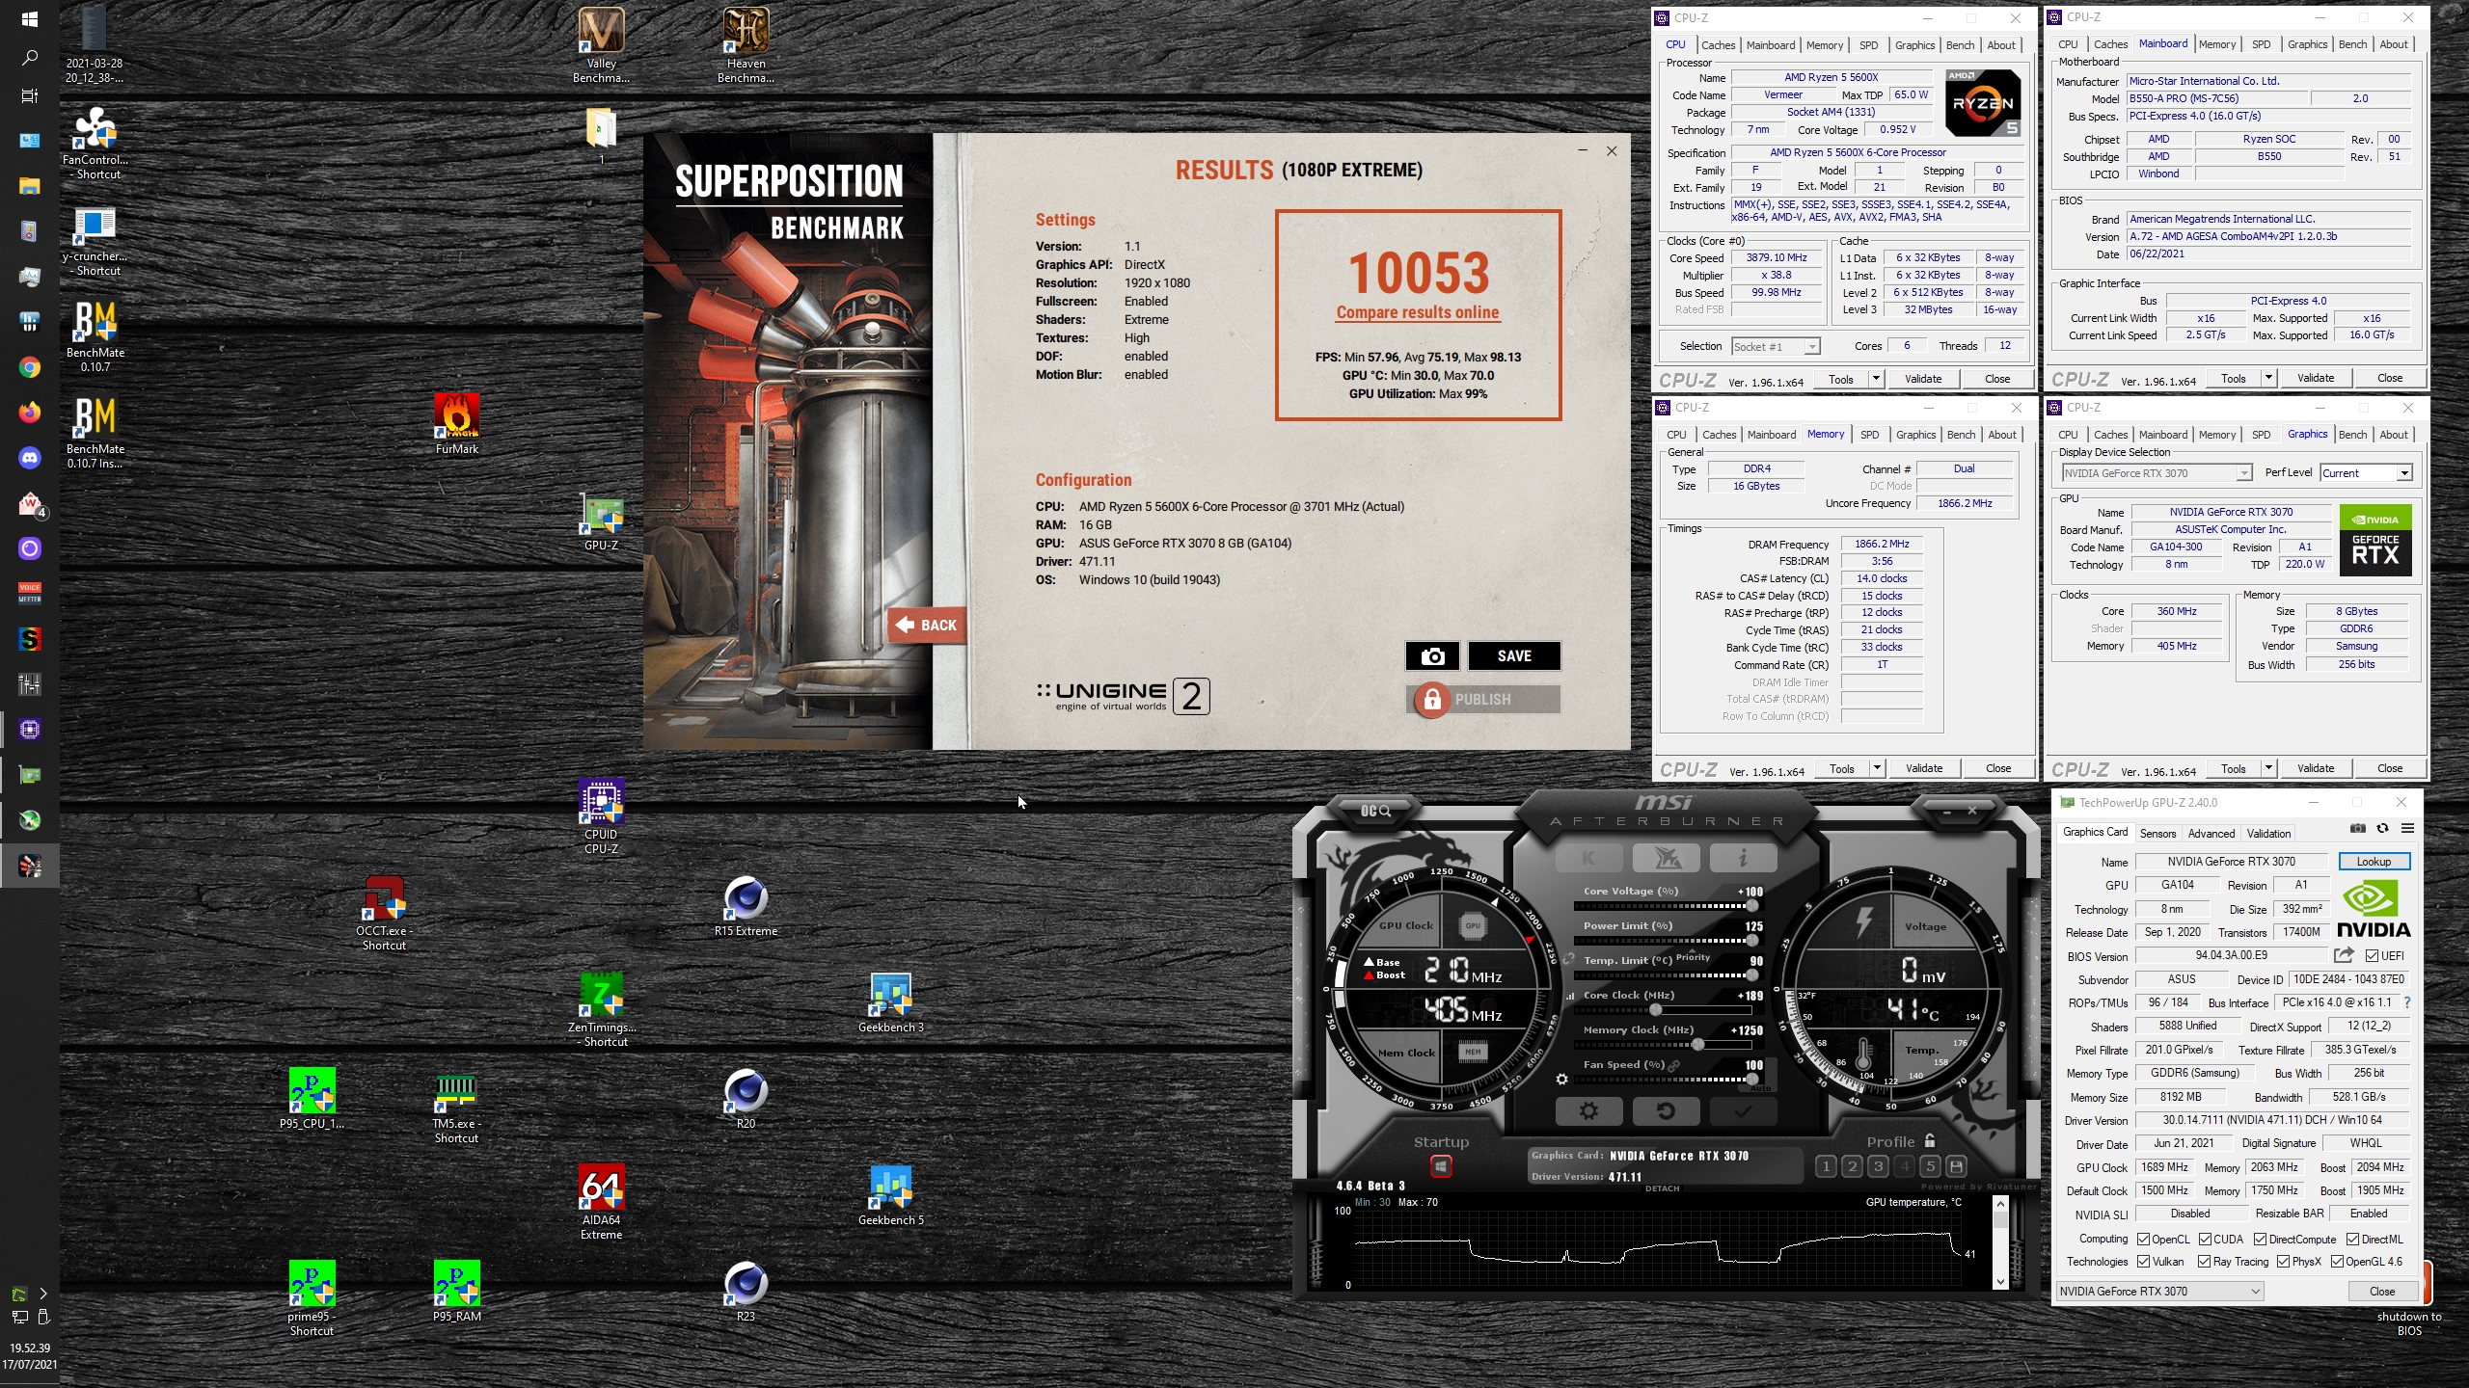Expand the taskbar hidden icons chevron
This screenshot has width=2469, height=1388.
pos(42,1294)
